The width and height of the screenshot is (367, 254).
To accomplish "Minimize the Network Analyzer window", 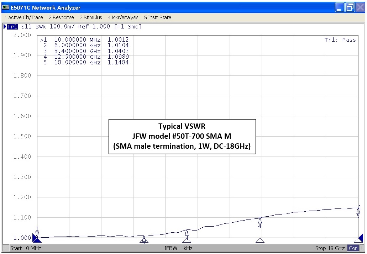I will coord(339,7).
